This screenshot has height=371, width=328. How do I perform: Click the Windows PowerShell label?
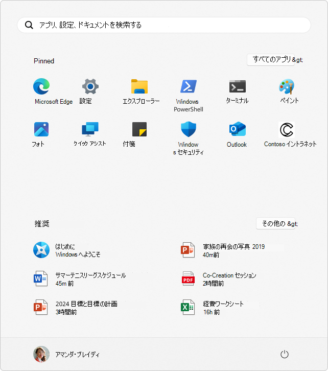(x=189, y=105)
